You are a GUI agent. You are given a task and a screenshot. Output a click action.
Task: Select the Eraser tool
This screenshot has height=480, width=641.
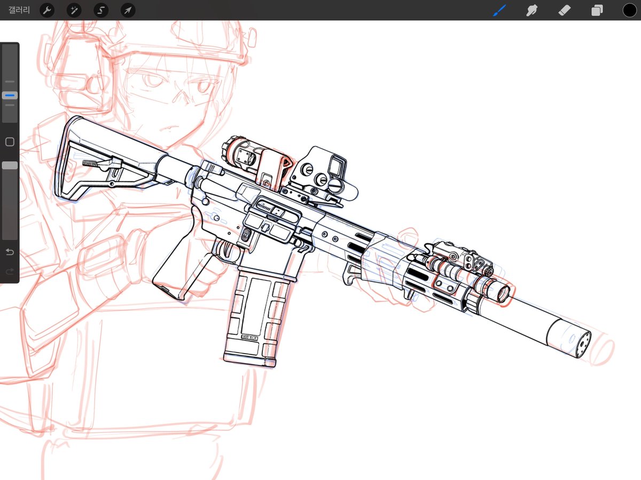pos(564,10)
